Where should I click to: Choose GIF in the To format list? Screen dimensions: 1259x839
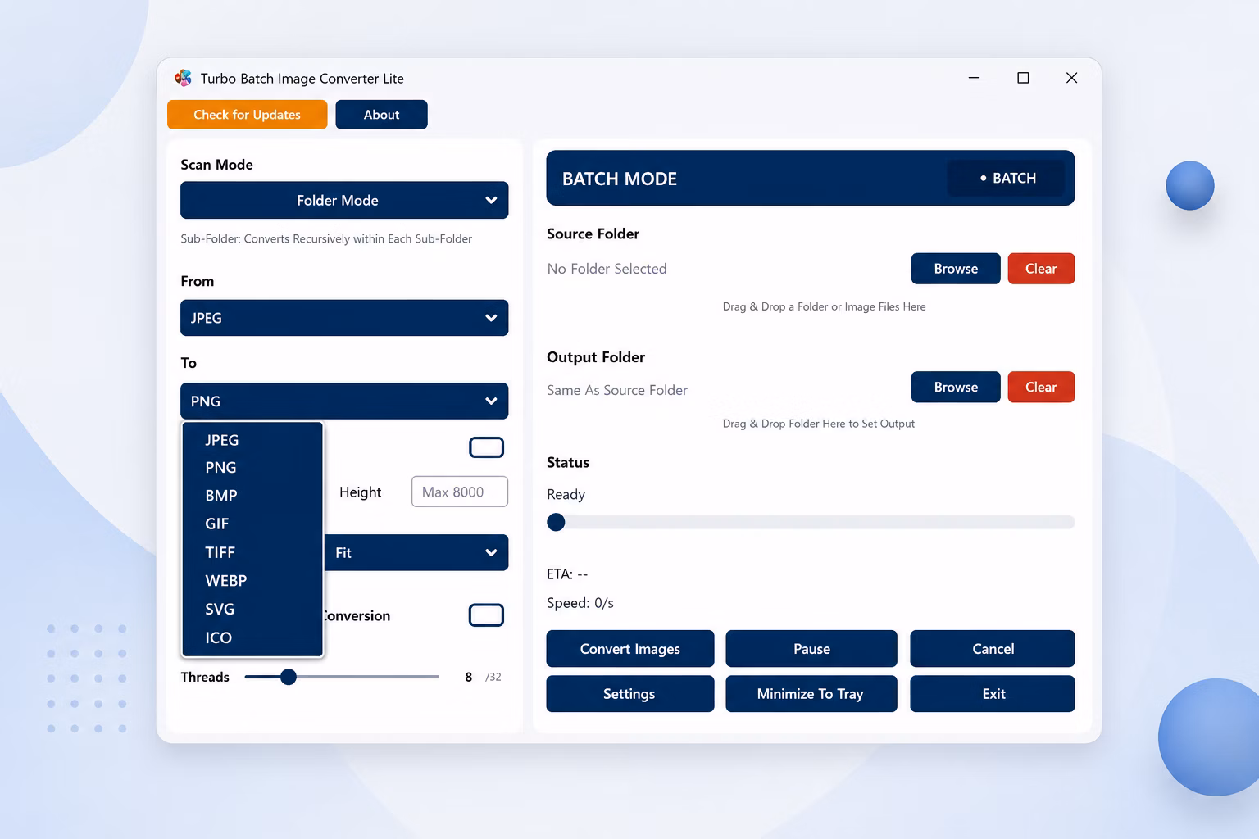pyautogui.click(x=252, y=524)
